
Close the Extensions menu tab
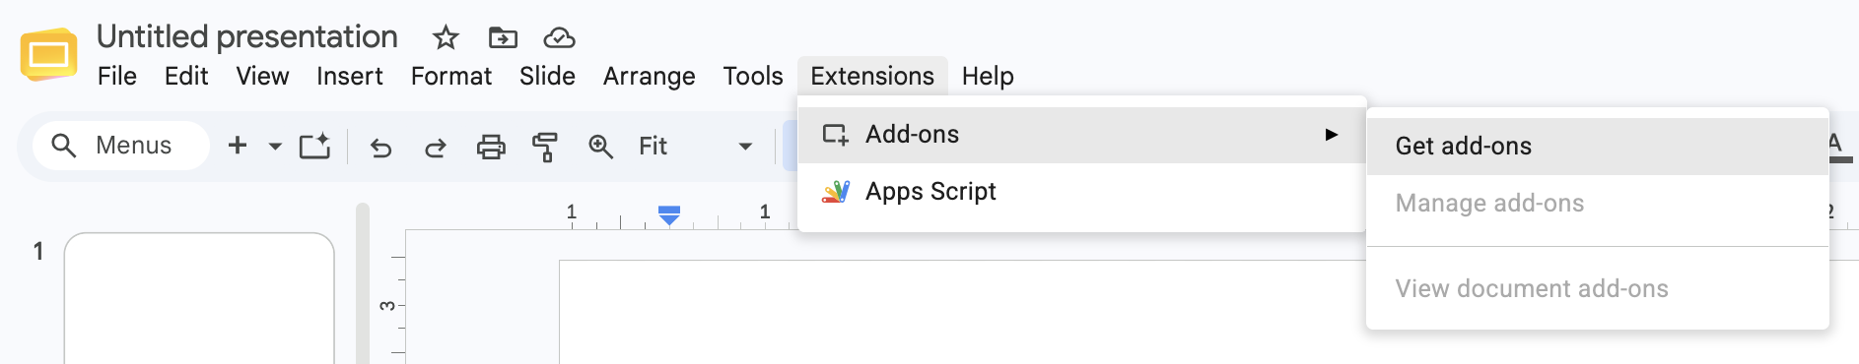click(x=872, y=76)
